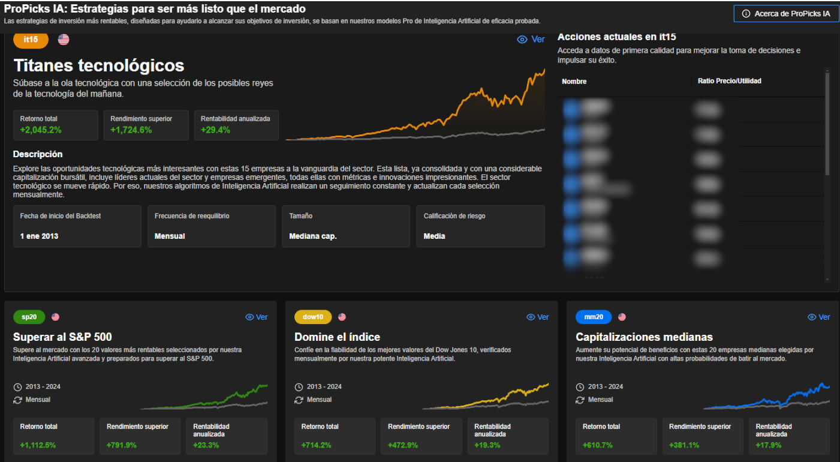Click the blue mm20 performance chart
Image resolution: width=840 pixels, height=462 pixels.
766,396
